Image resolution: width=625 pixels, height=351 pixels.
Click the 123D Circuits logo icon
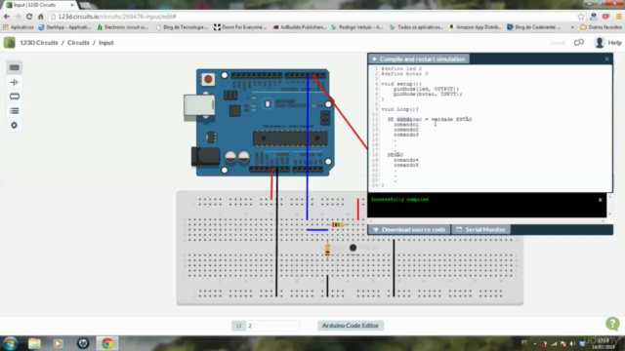point(9,43)
